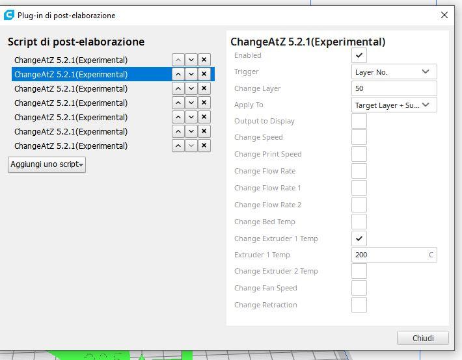Tick the Change Flow Rate checkbox
The image size is (462, 360).
pyautogui.click(x=359, y=171)
